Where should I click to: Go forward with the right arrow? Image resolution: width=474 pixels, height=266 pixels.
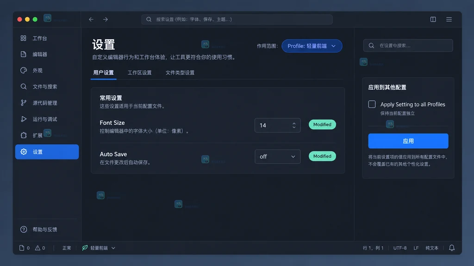point(105,19)
